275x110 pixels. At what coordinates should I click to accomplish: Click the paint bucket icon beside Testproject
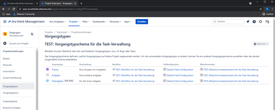coord(32,34)
